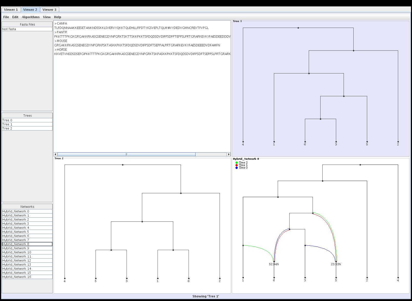Switch to the Viewer 3 tab

point(49,10)
